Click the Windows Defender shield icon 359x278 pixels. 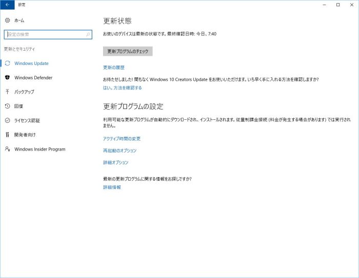coord(7,78)
